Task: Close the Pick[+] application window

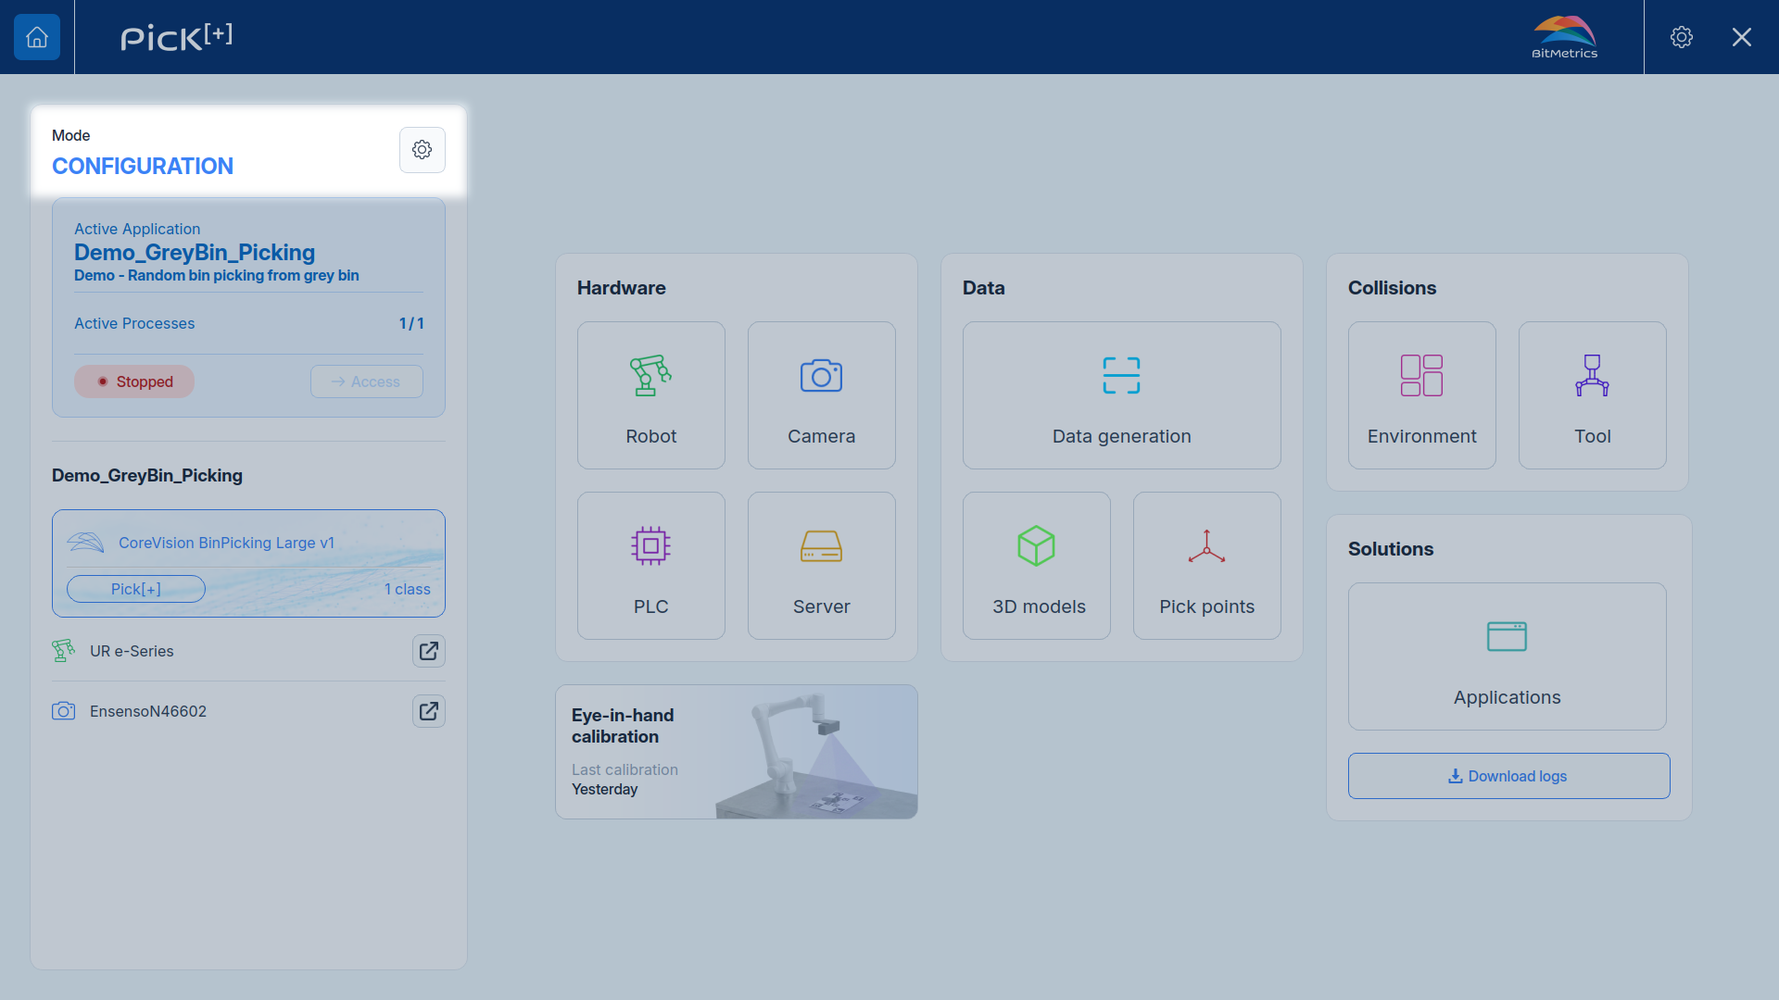Action: pos(1742,37)
